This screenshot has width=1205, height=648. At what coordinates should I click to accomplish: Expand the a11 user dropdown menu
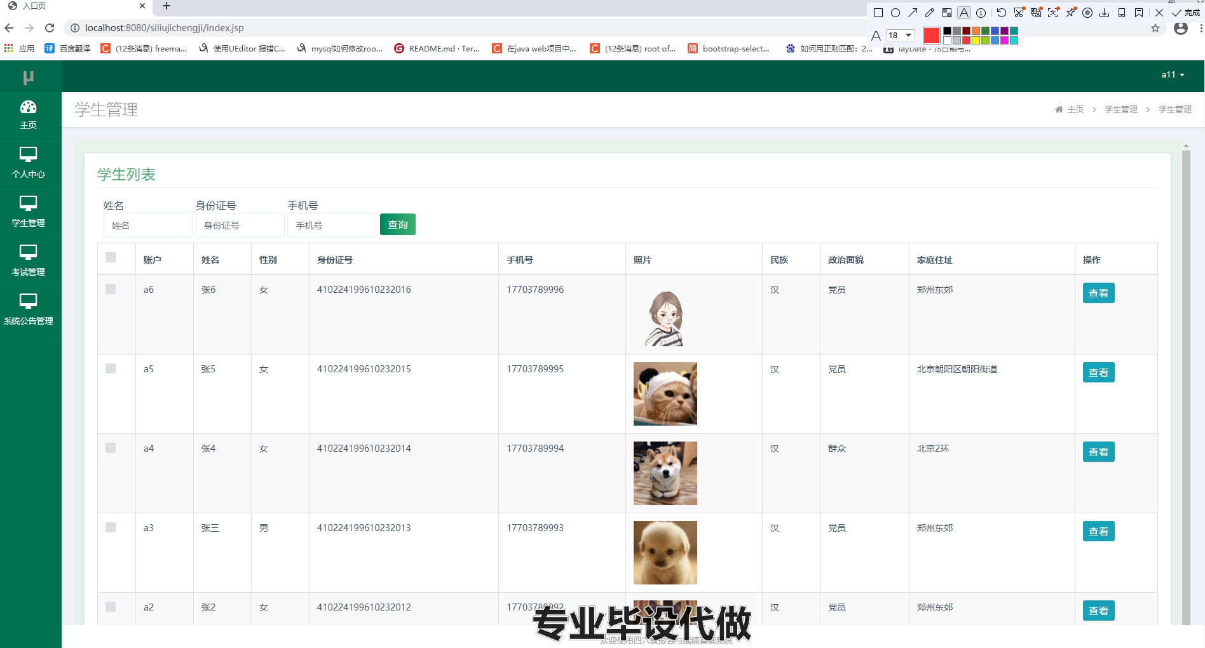(1173, 74)
